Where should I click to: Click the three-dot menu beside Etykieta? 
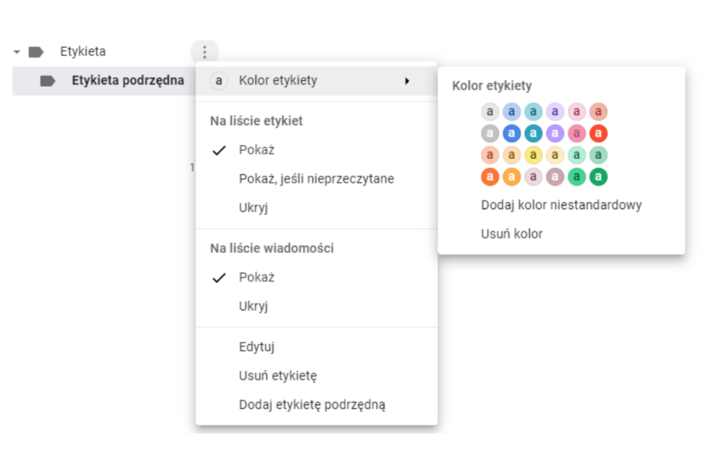point(205,52)
